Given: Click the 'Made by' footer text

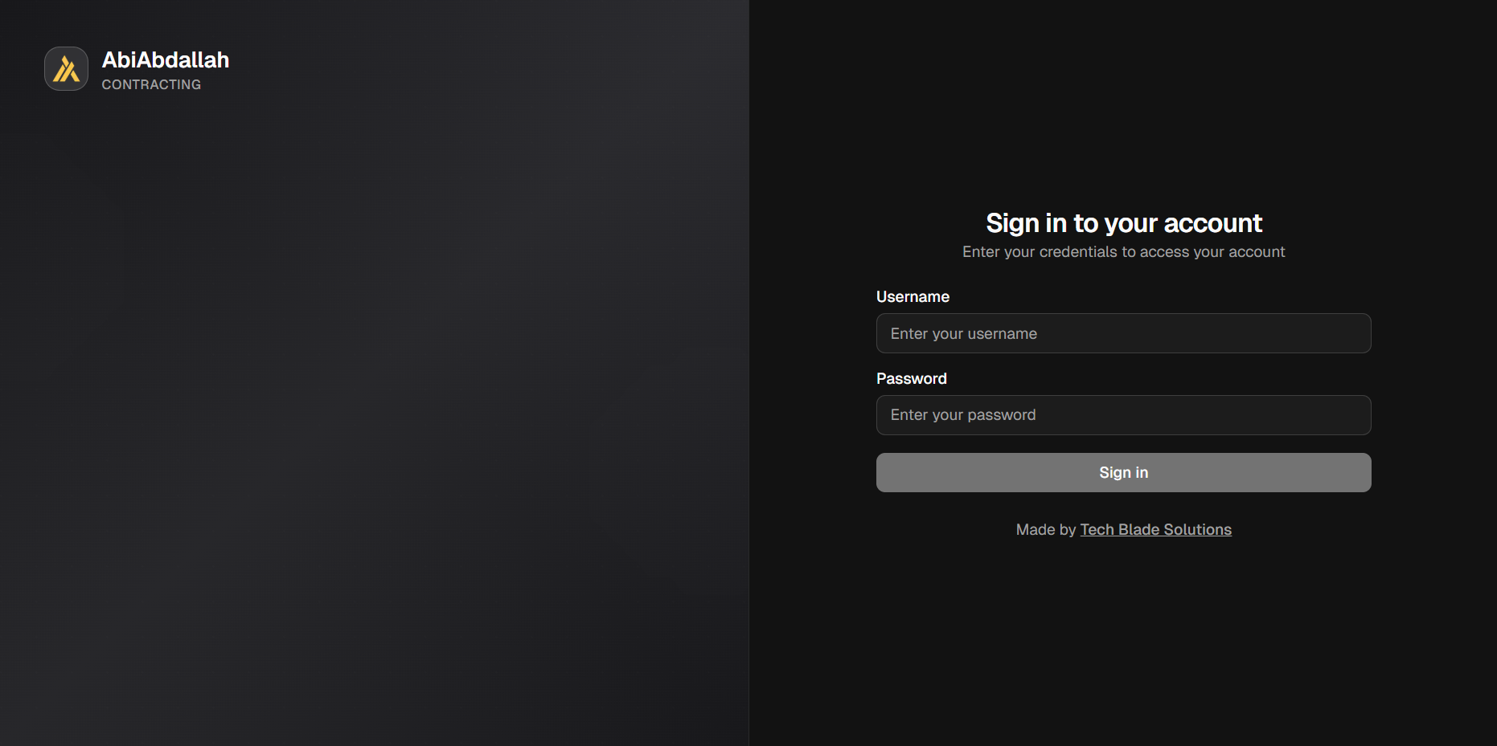Looking at the screenshot, I should pos(1046,529).
